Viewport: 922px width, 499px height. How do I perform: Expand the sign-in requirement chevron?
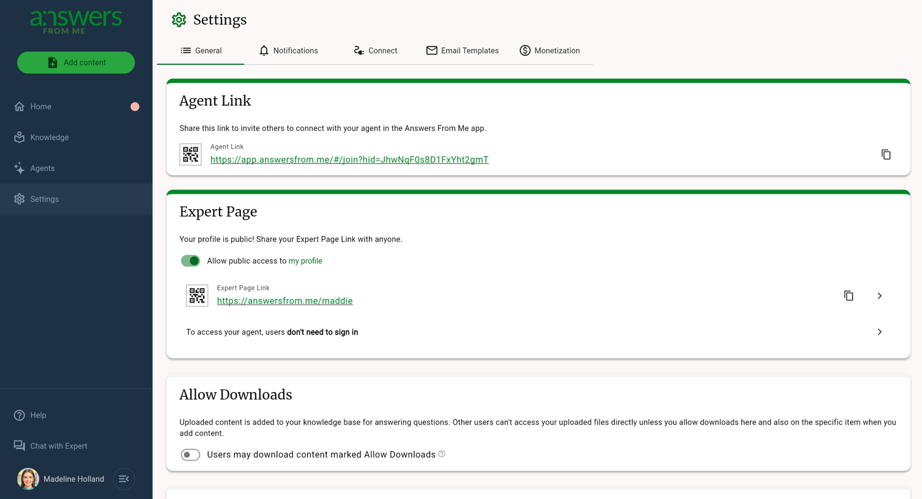(x=880, y=332)
